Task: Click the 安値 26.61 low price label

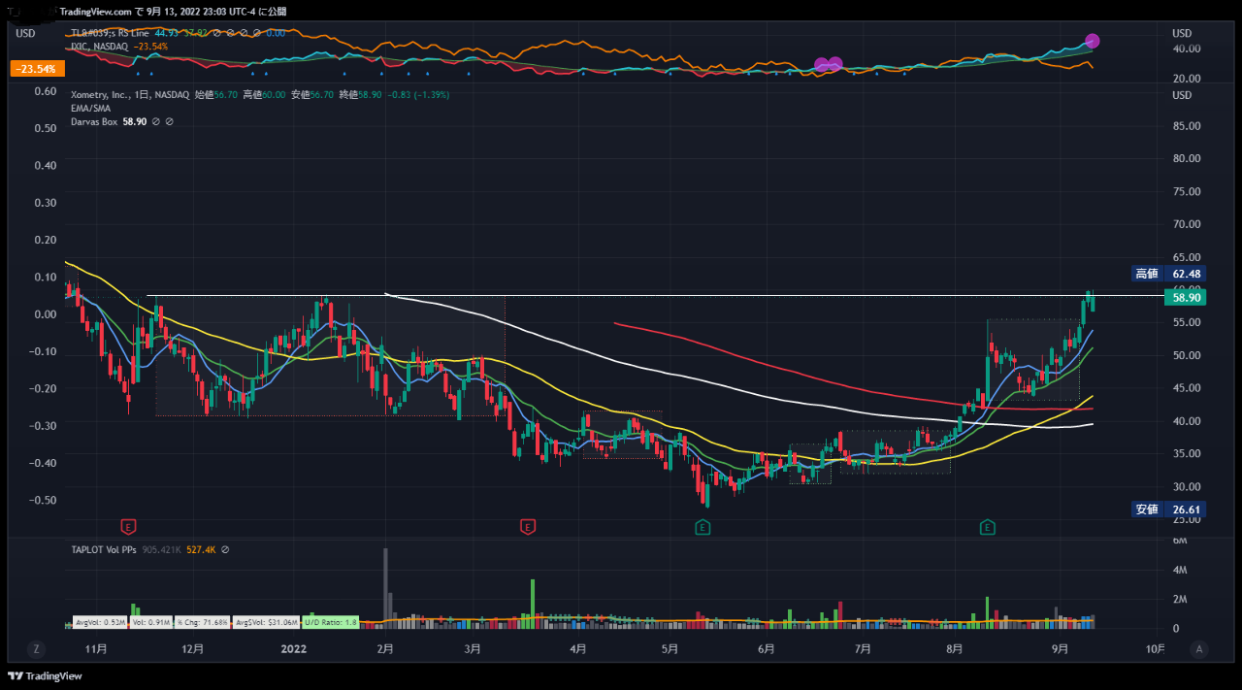Action: [1170, 509]
